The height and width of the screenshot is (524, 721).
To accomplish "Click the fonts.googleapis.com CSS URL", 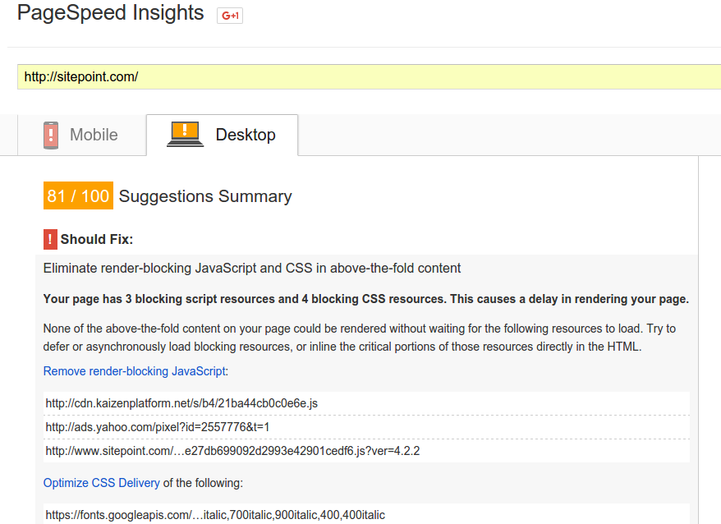I will 215,515.
